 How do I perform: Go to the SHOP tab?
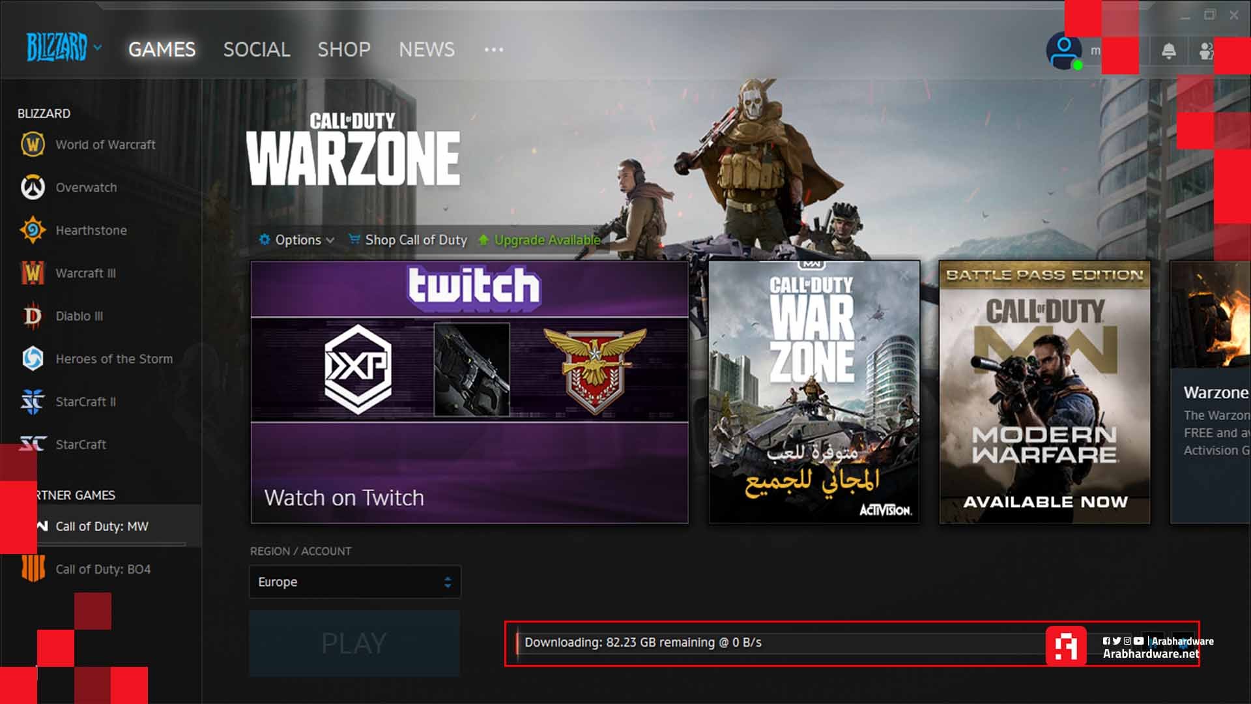(x=344, y=50)
